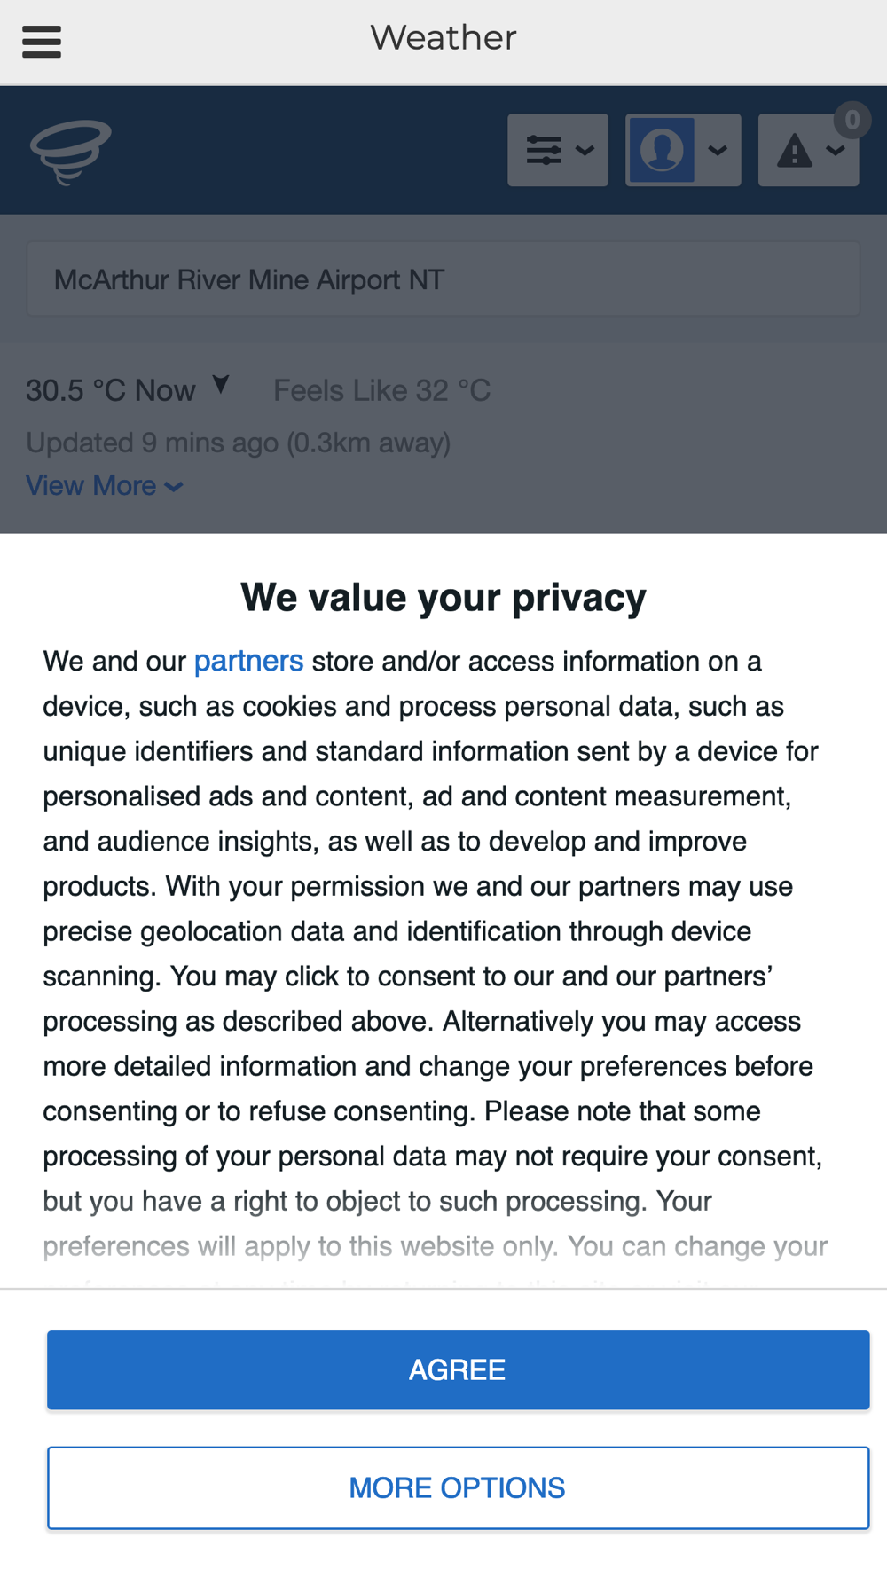
Task: Click the Weather page title
Action: (443, 38)
